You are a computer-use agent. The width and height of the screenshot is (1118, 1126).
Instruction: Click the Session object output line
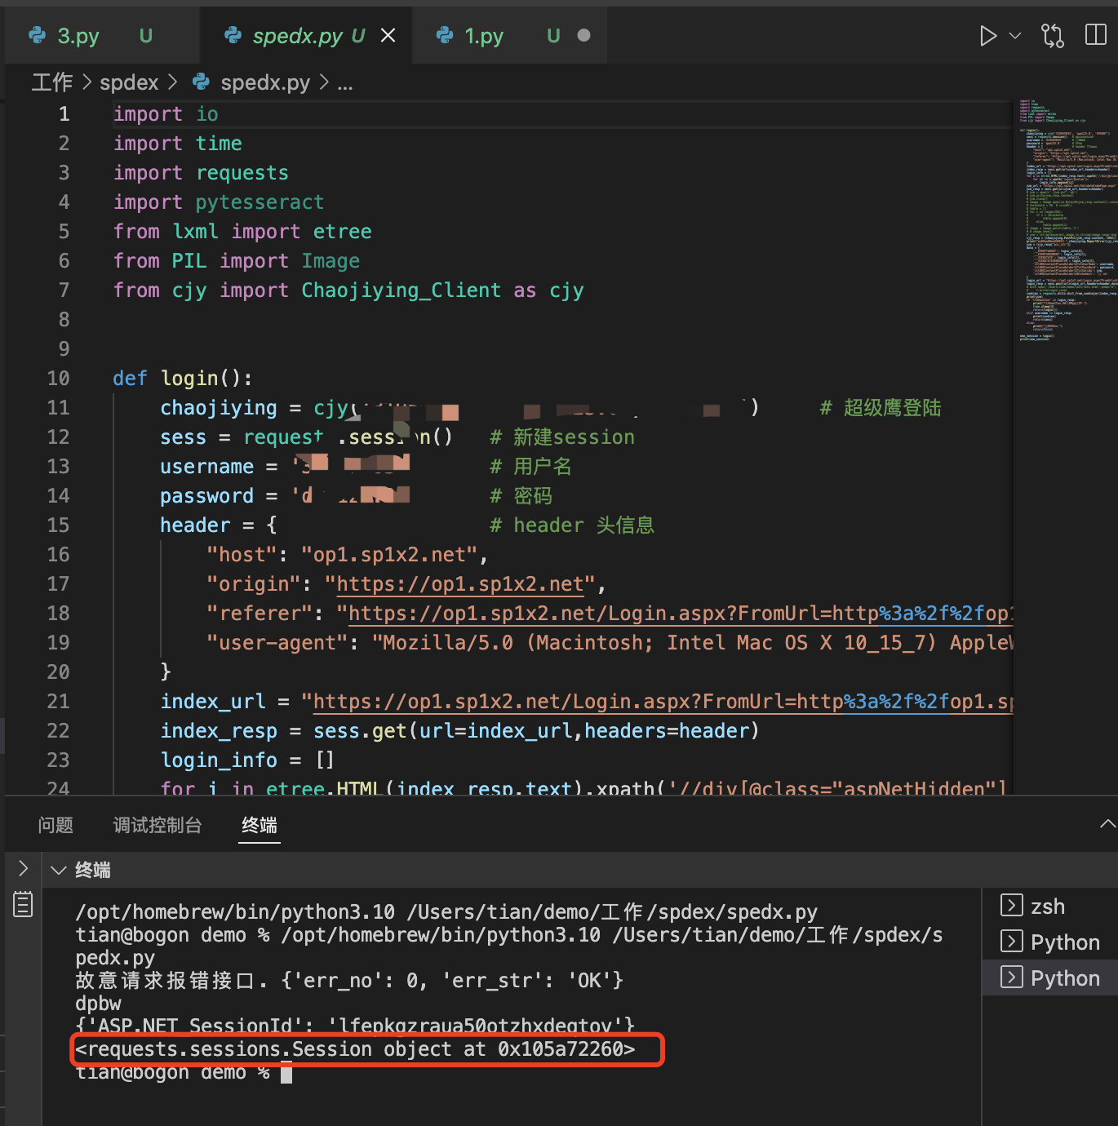tap(355, 1049)
